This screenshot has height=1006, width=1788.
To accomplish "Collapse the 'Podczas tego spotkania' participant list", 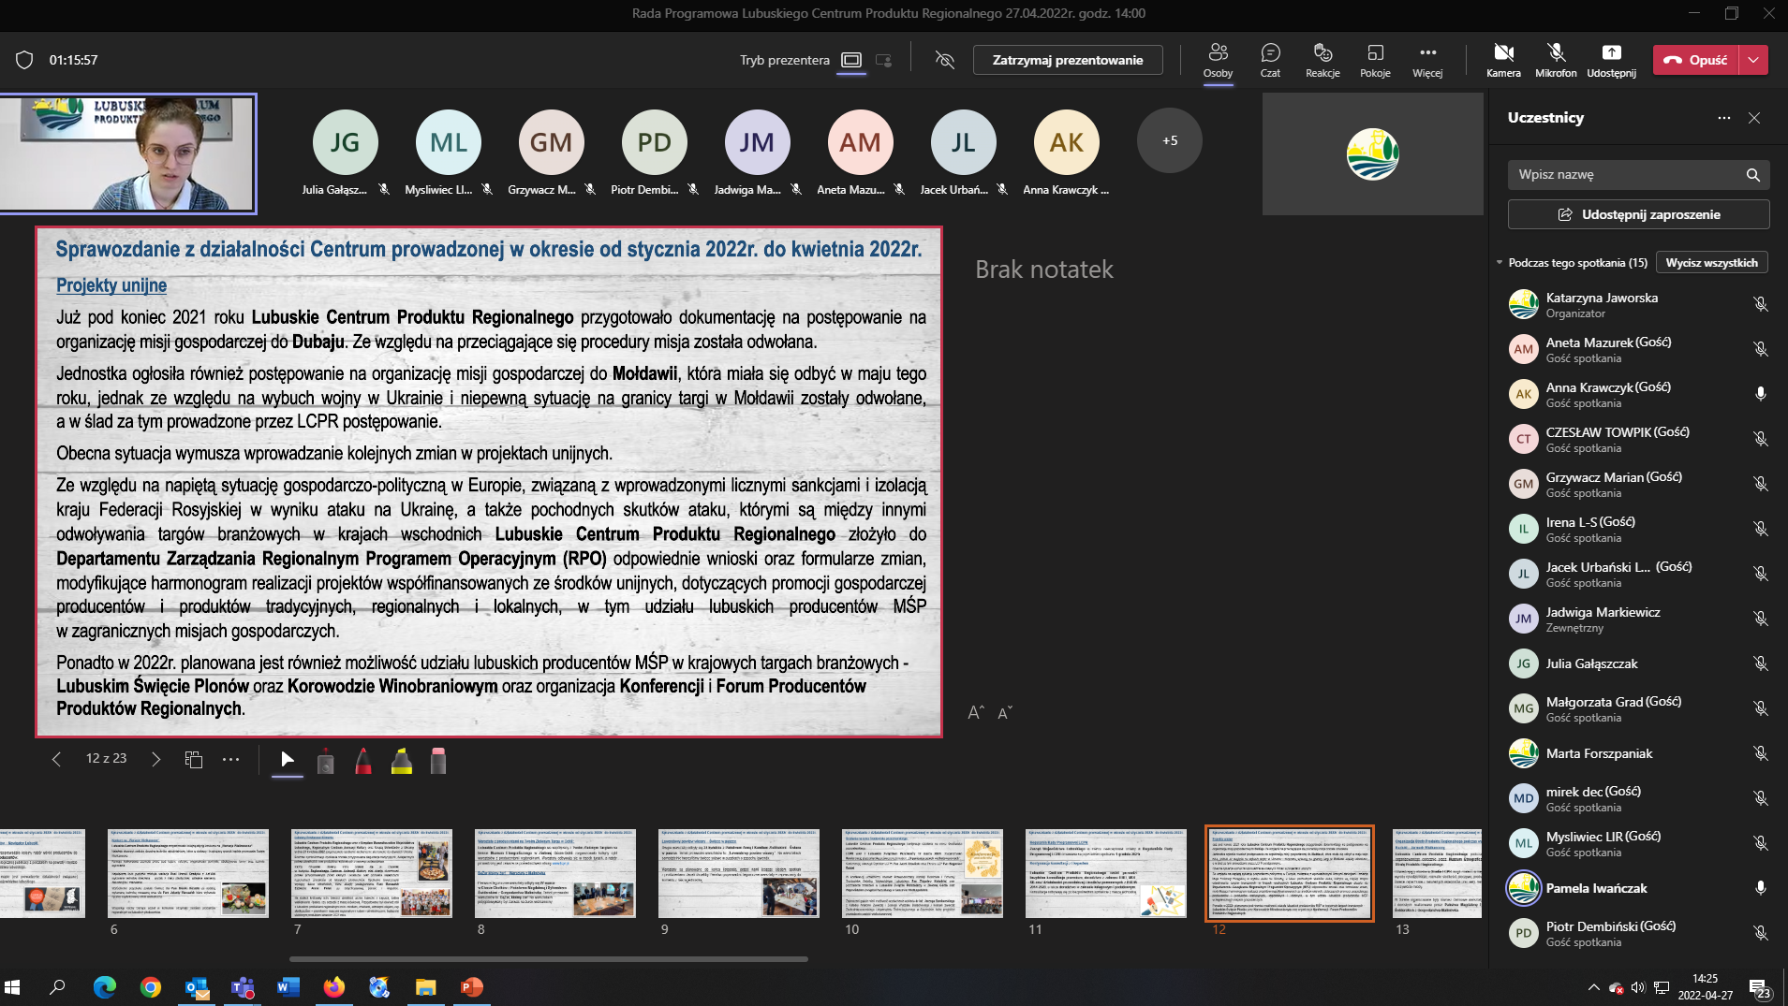I will pyautogui.click(x=1500, y=263).
